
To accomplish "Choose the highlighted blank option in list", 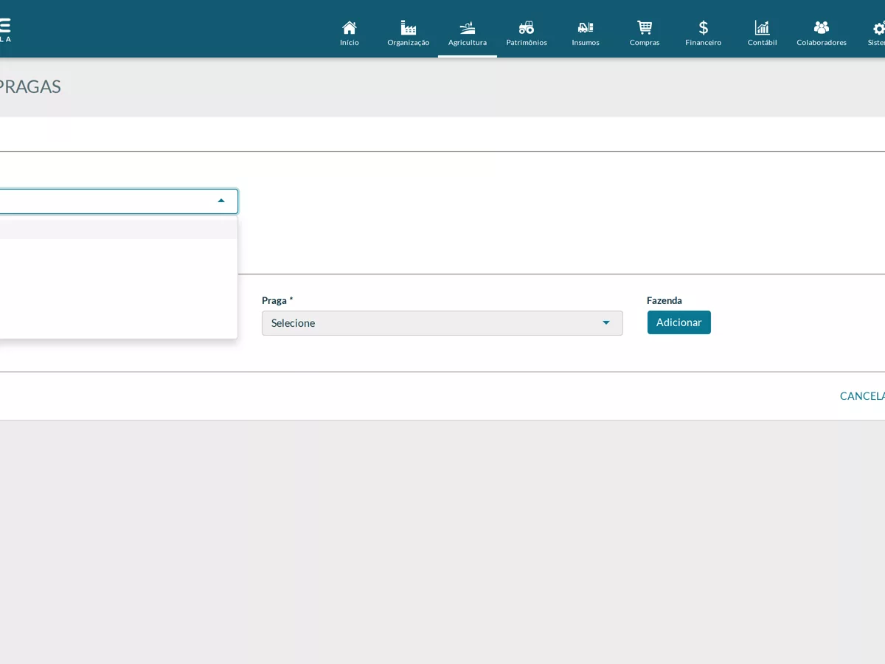I will coord(118,229).
